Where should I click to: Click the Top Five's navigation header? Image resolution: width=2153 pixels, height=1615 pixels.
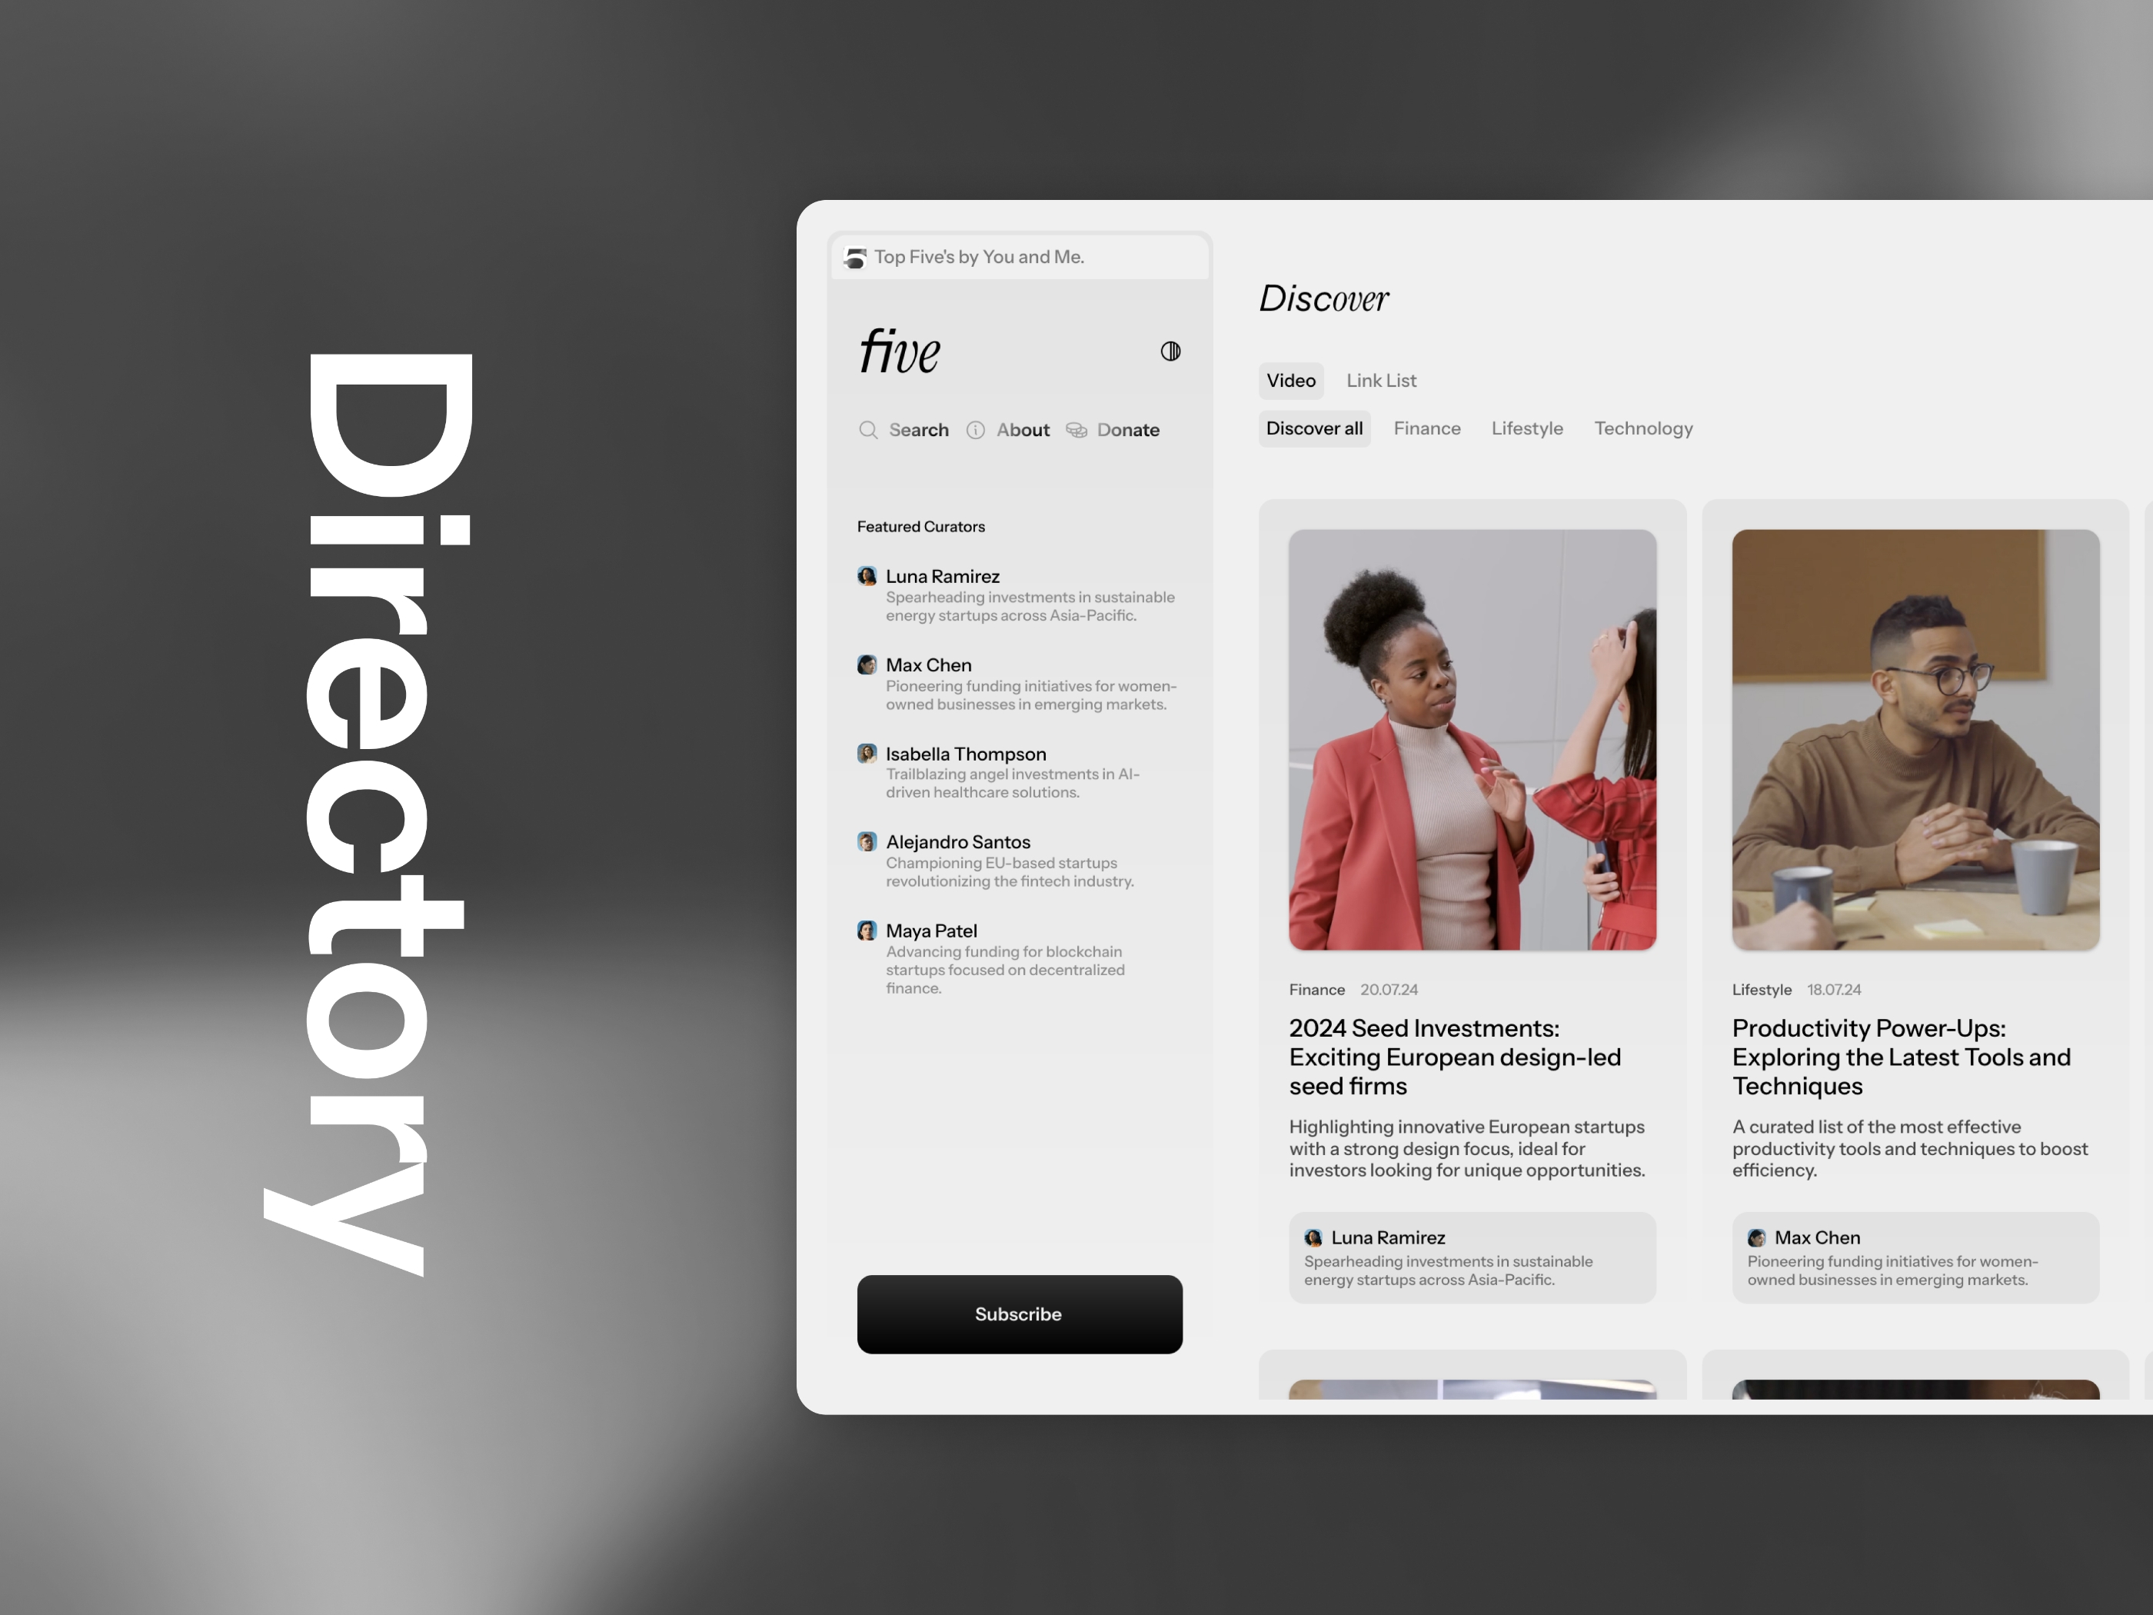click(x=1000, y=258)
